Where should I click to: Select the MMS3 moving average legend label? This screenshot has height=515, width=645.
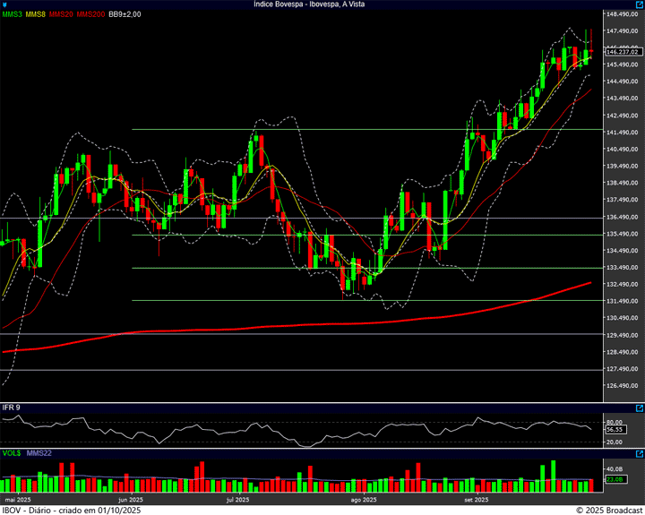(x=12, y=15)
